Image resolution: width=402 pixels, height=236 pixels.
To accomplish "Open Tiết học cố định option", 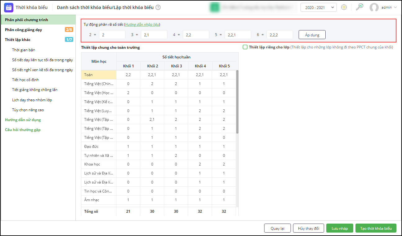I will pyautogui.click(x=25, y=80).
